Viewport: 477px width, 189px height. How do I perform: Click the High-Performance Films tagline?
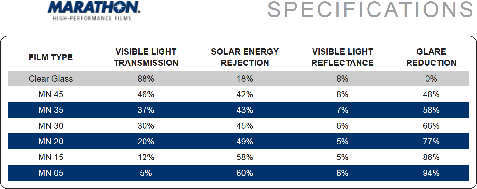tap(92, 18)
